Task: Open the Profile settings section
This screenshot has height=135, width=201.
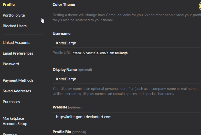Action: [x=9, y=5]
